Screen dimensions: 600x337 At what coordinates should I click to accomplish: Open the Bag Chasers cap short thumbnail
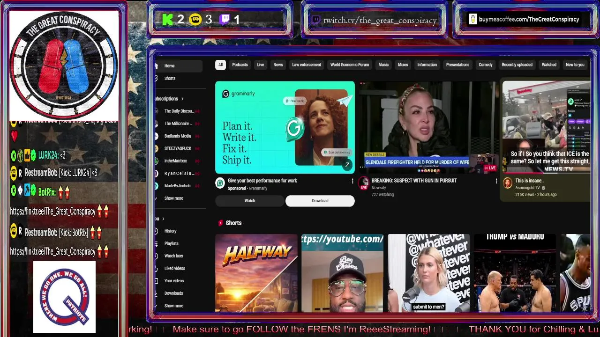tap(342, 273)
